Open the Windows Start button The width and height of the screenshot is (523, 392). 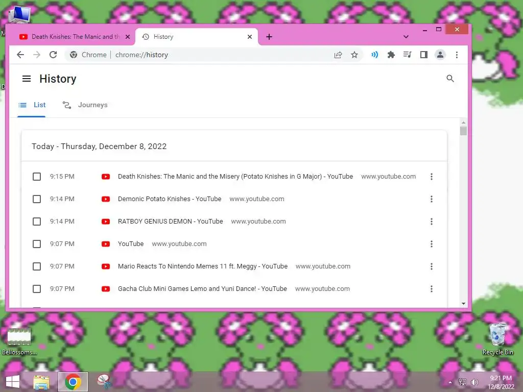click(x=13, y=382)
